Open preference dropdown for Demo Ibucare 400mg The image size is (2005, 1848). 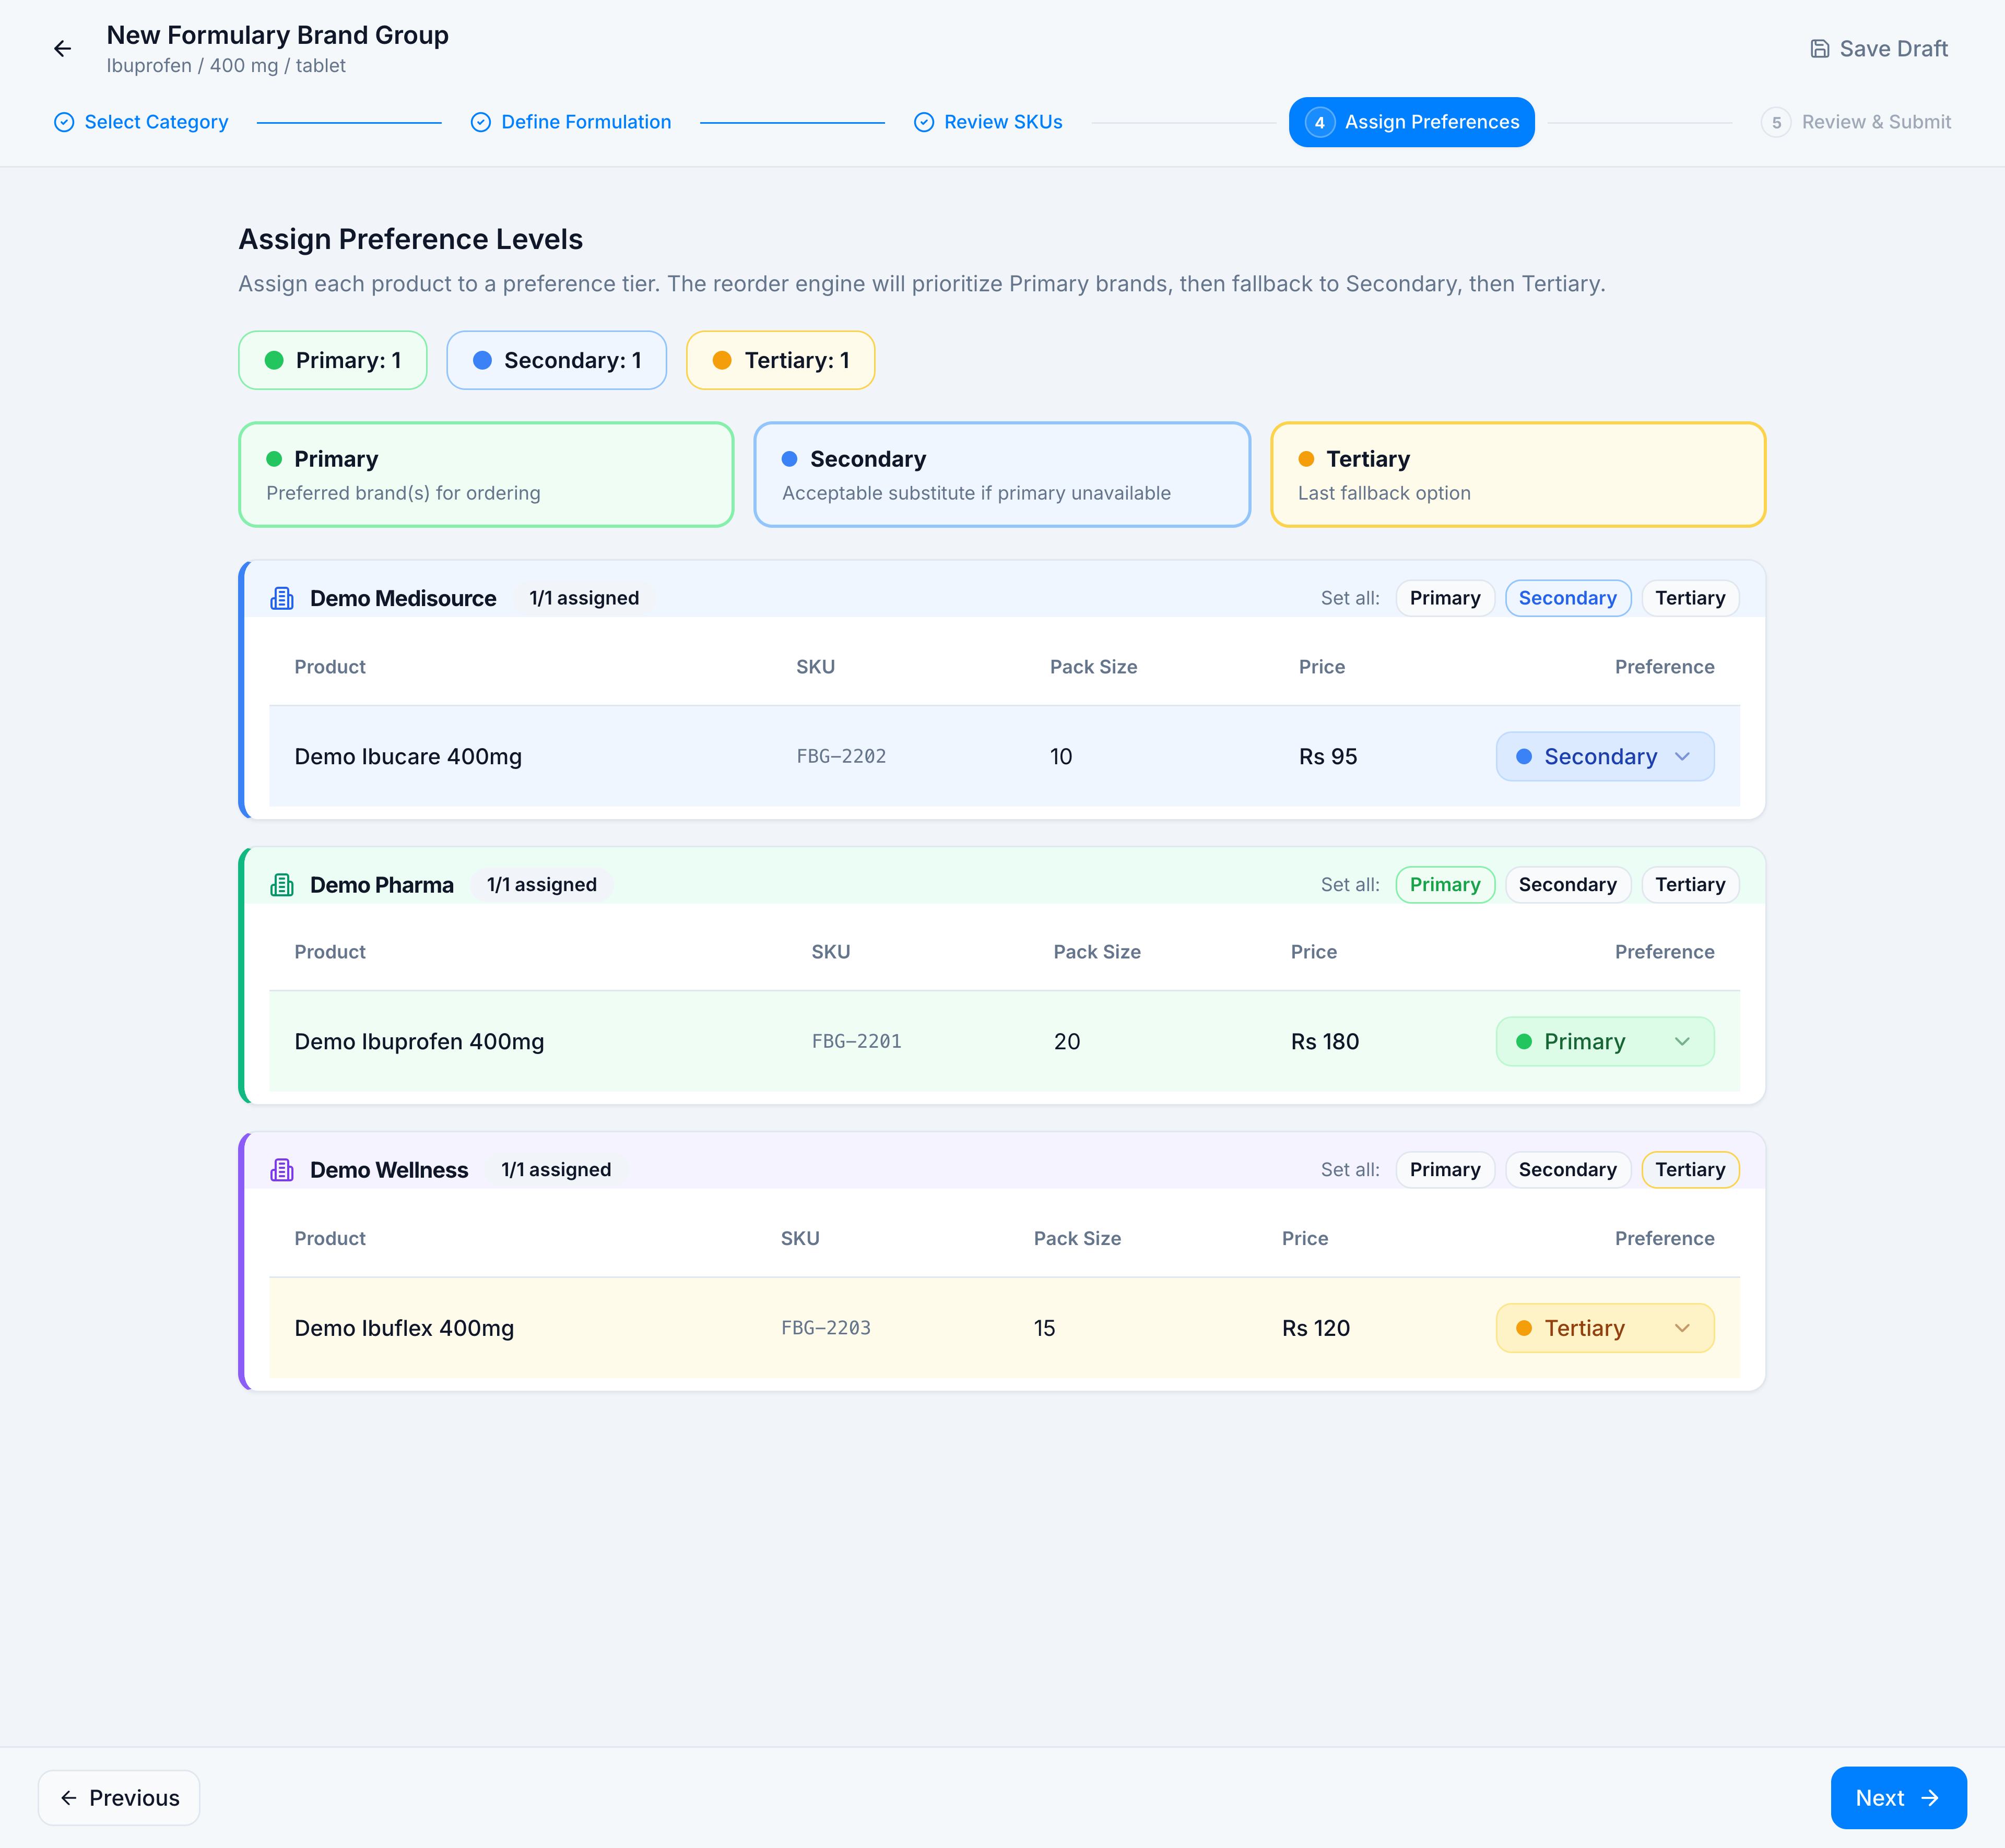click(x=1605, y=756)
